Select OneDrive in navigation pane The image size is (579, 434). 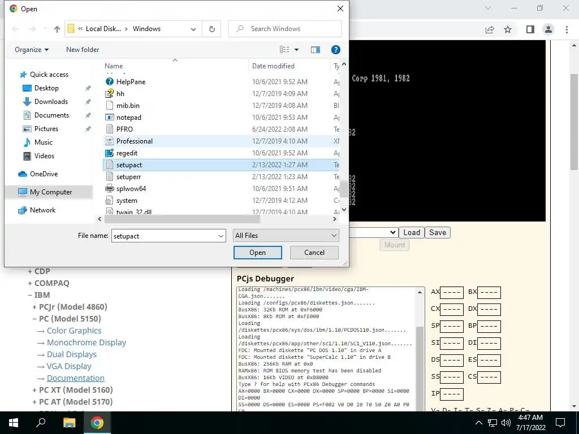pyautogui.click(x=44, y=174)
